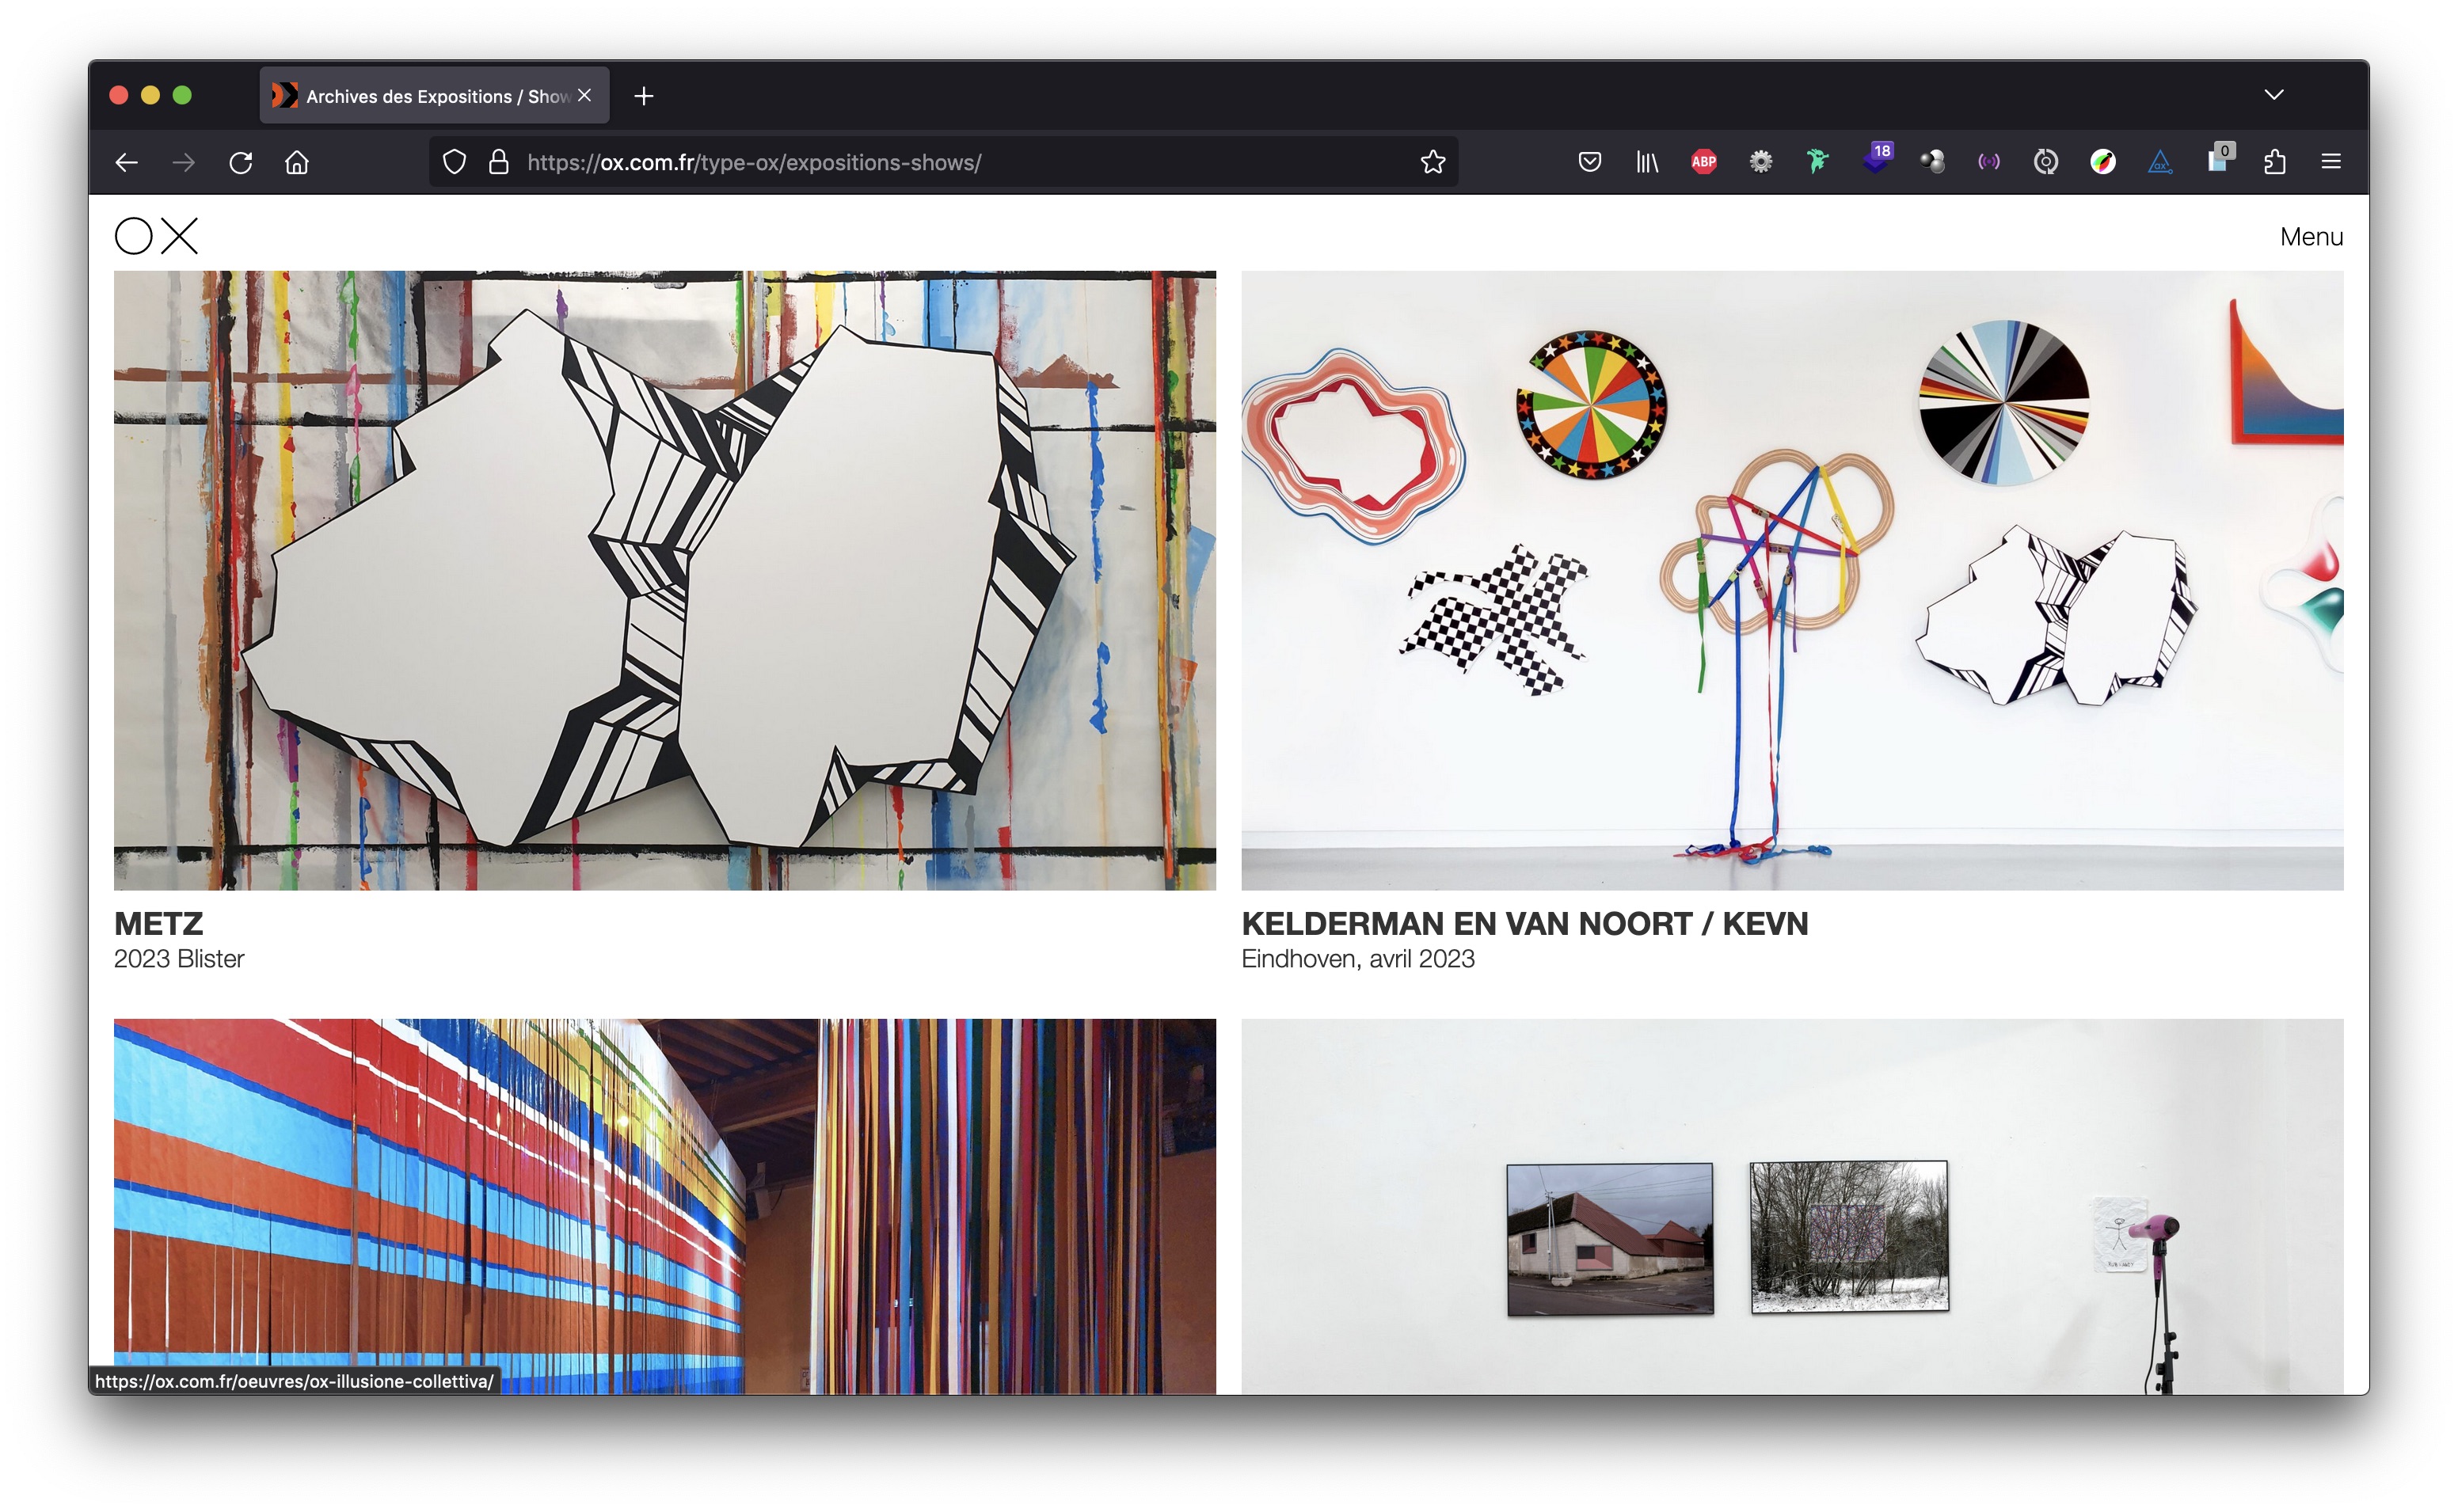View site security padlock info
Image resolution: width=2458 pixels, height=1512 pixels.
(498, 162)
